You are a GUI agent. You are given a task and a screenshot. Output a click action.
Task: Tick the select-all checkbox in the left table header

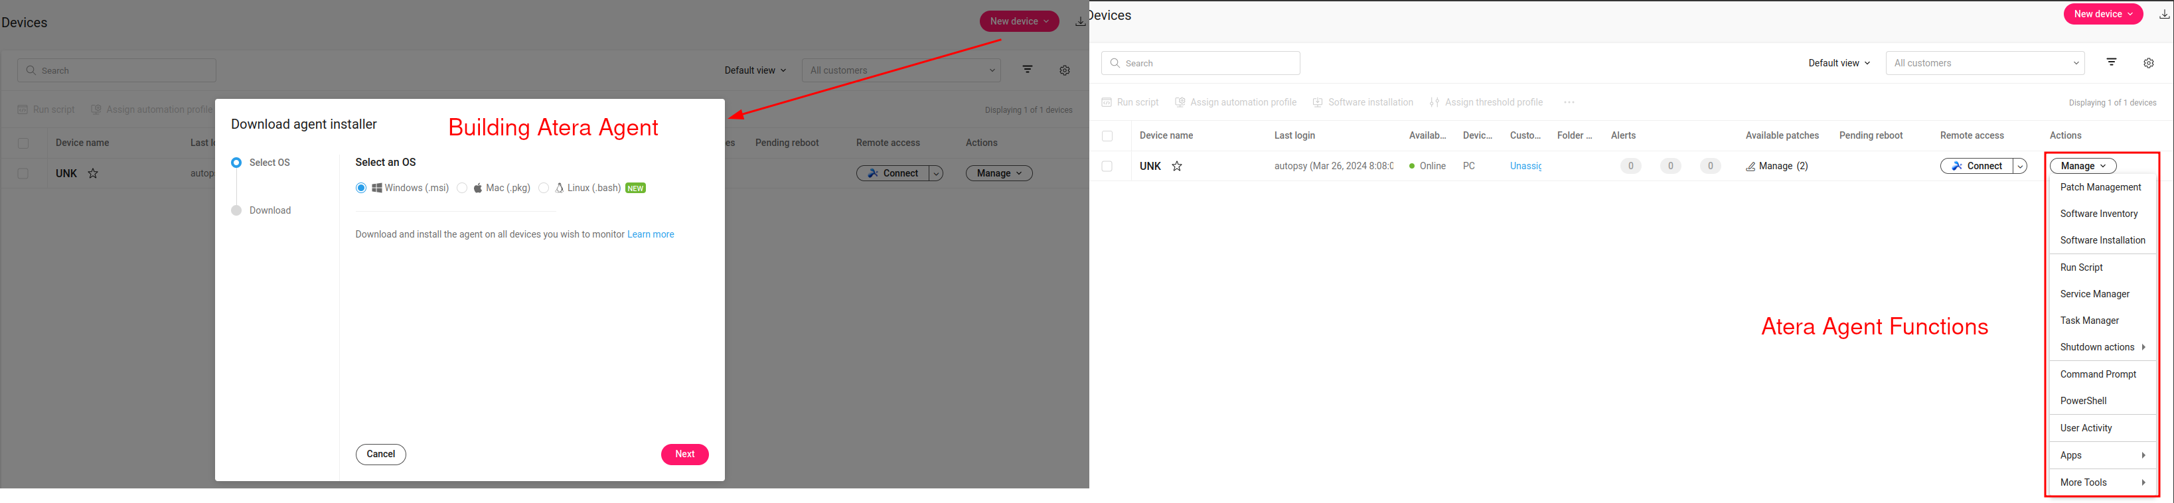tap(23, 143)
